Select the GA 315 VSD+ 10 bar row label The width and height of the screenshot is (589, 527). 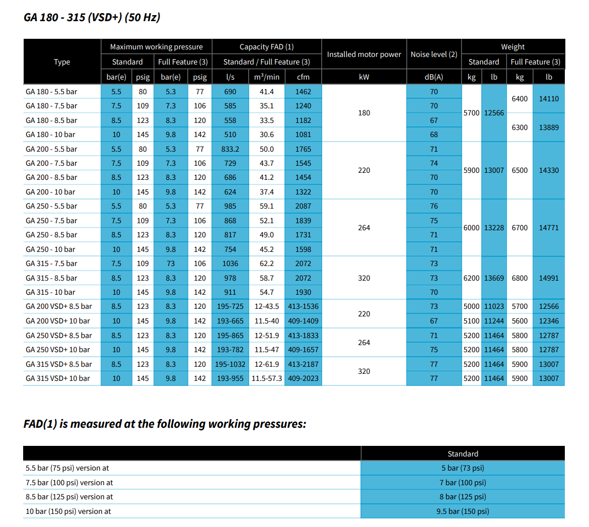point(58,378)
